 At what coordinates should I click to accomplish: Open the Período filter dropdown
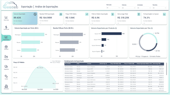point(113,8)
